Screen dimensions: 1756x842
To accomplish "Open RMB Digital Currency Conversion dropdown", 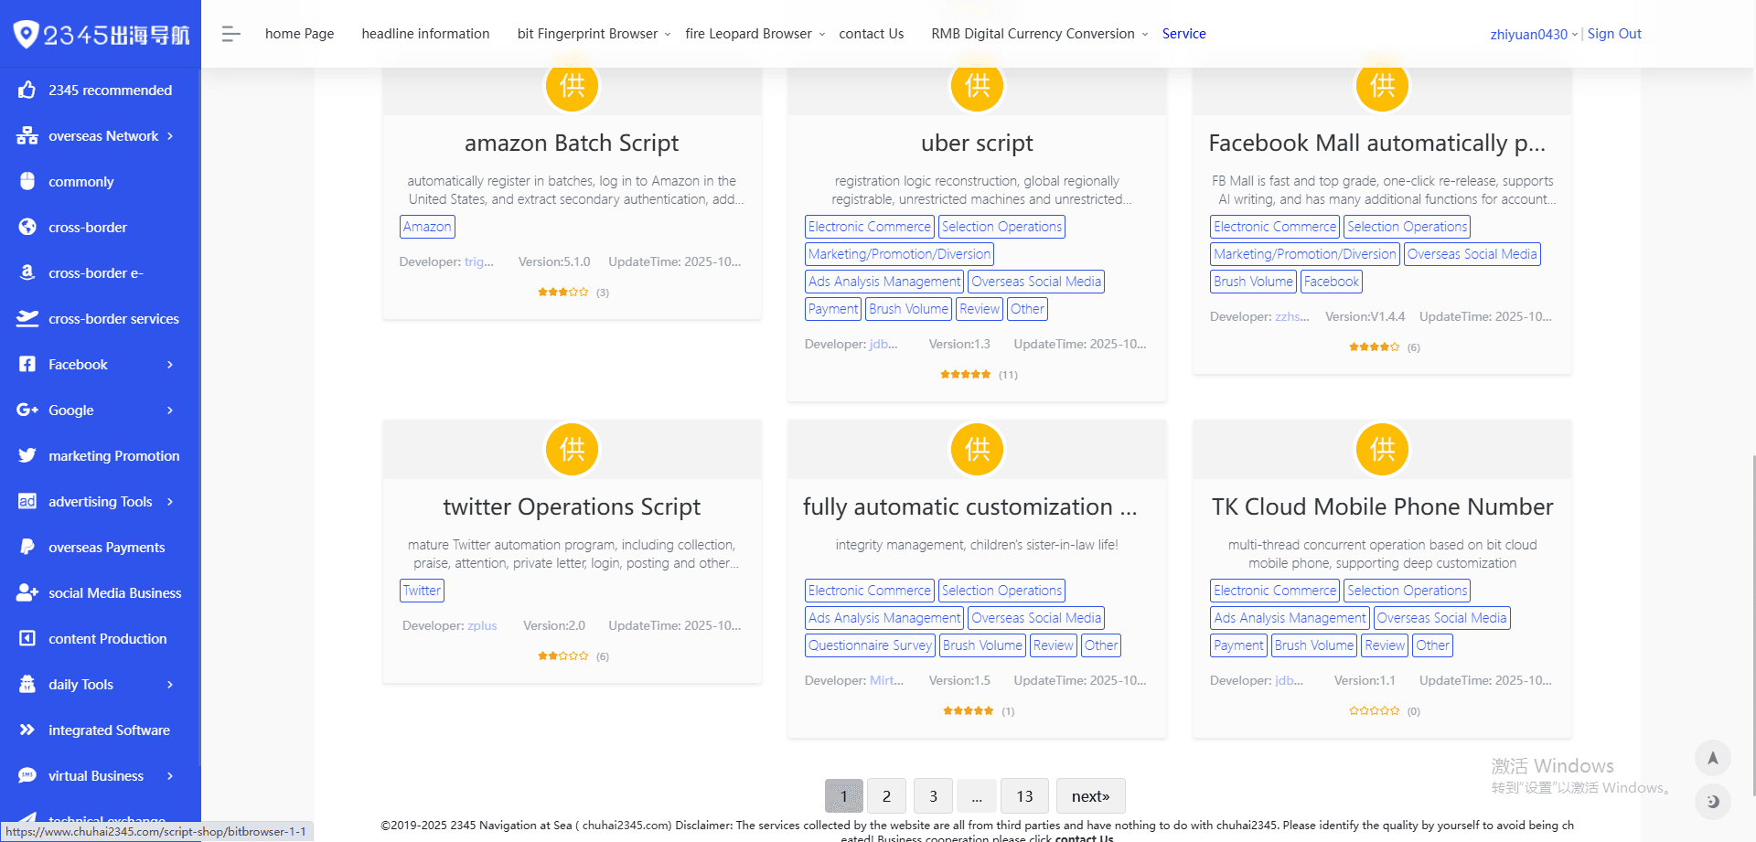I will pos(1039,34).
